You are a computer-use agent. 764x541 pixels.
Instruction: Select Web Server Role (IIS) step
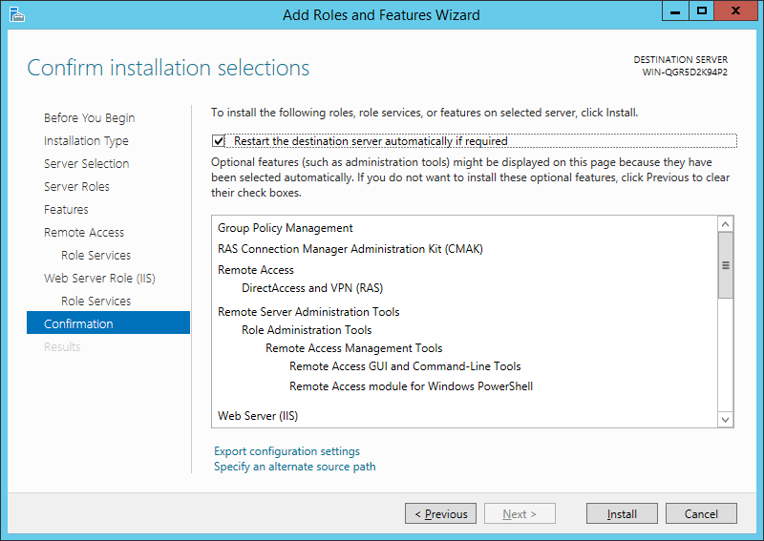[99, 278]
